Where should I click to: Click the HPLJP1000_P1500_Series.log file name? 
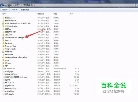point(16,77)
